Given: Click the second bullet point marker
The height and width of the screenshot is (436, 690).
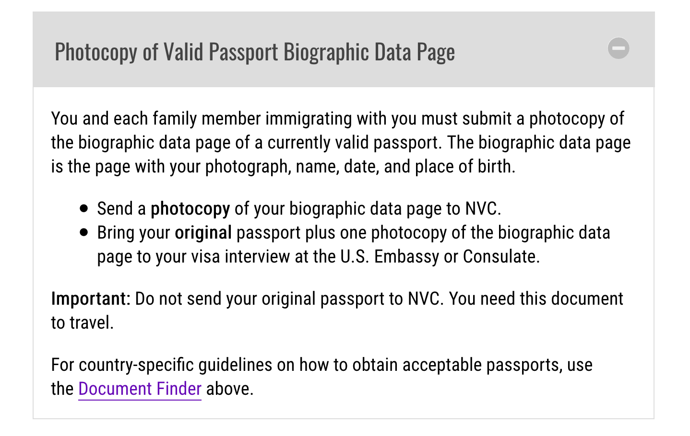Looking at the screenshot, I should point(84,232).
